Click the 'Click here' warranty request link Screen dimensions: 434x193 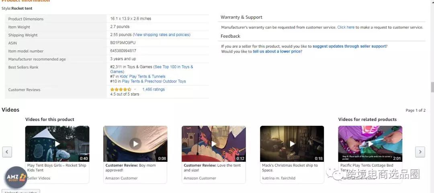click(346, 27)
